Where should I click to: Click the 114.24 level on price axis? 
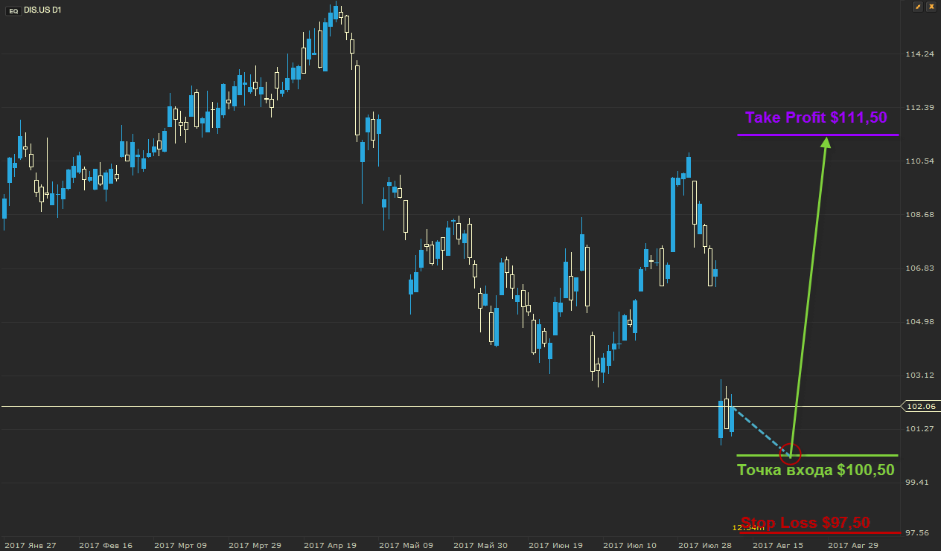[919, 54]
